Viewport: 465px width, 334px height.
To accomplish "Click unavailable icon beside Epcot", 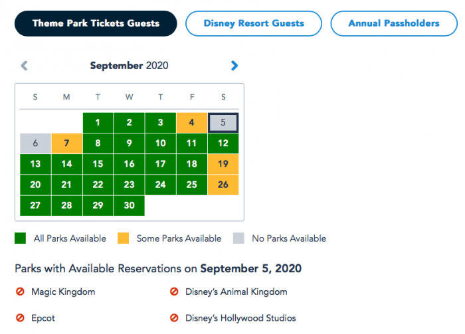I will click(x=20, y=318).
